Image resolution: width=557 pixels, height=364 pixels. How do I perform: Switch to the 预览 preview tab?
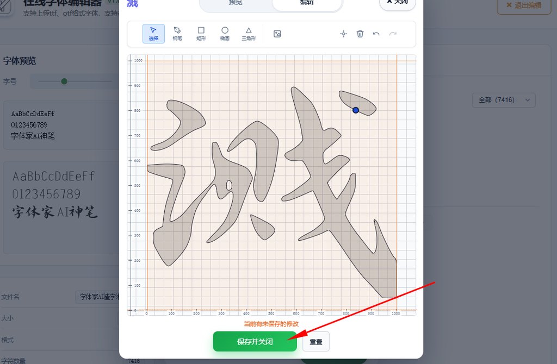[x=235, y=4]
